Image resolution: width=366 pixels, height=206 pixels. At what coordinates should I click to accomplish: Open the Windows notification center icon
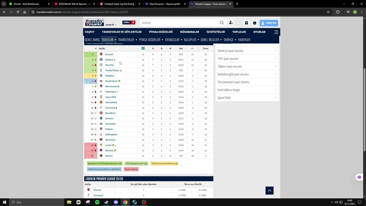tap(360, 202)
